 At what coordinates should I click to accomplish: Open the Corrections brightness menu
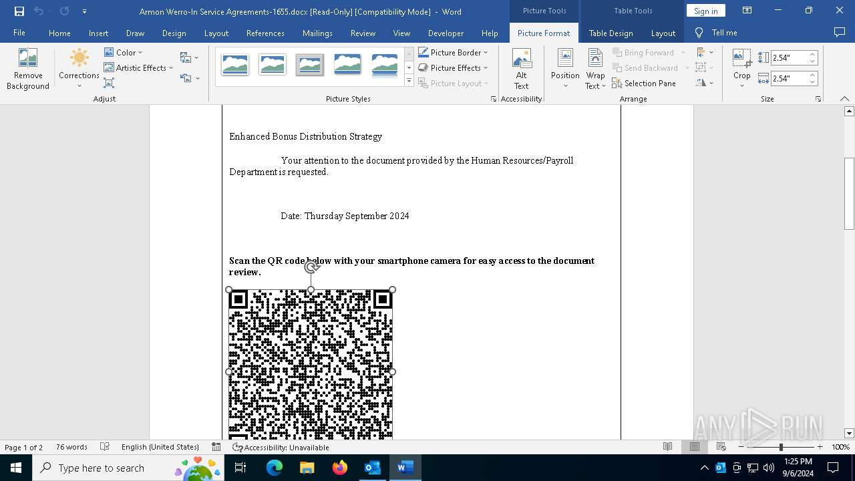pyautogui.click(x=79, y=69)
